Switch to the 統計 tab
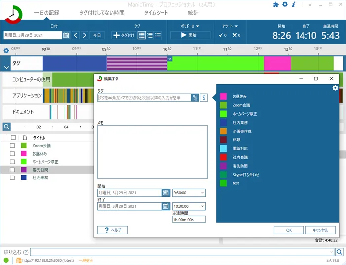The width and height of the screenshot is (346, 265). (x=193, y=13)
